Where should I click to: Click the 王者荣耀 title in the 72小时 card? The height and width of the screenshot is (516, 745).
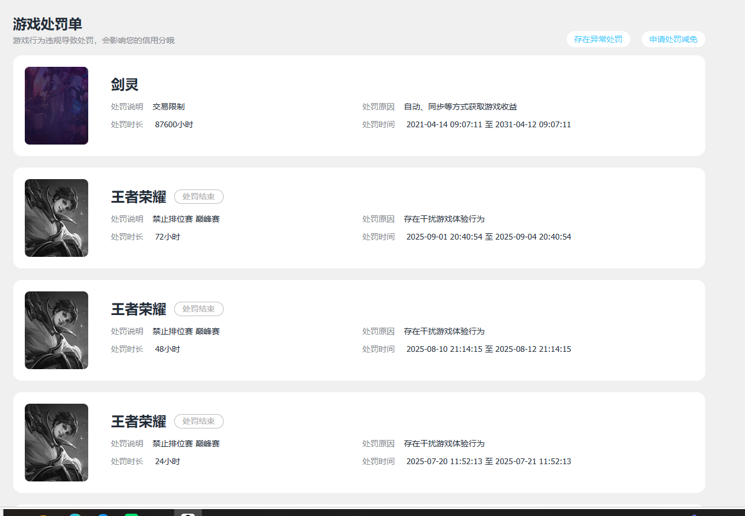pos(138,197)
